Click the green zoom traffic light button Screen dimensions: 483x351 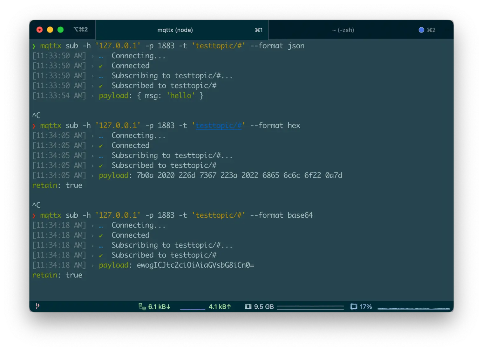coord(60,29)
